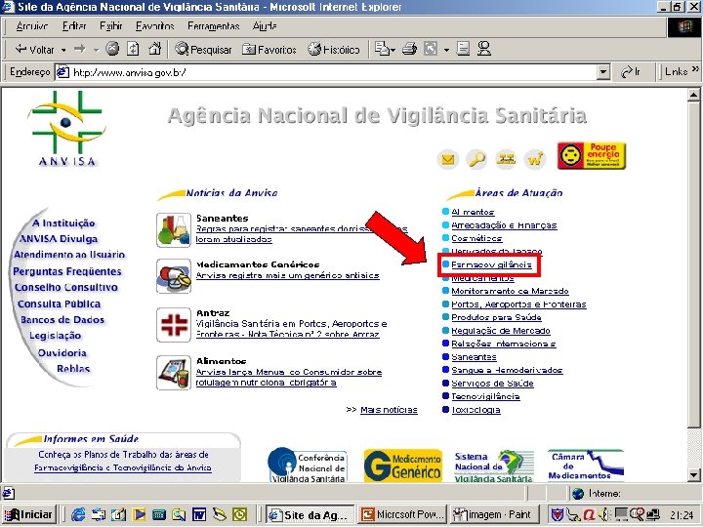This screenshot has height=527, width=703.
Task: Click the Stop loading icon
Action: coord(112,49)
